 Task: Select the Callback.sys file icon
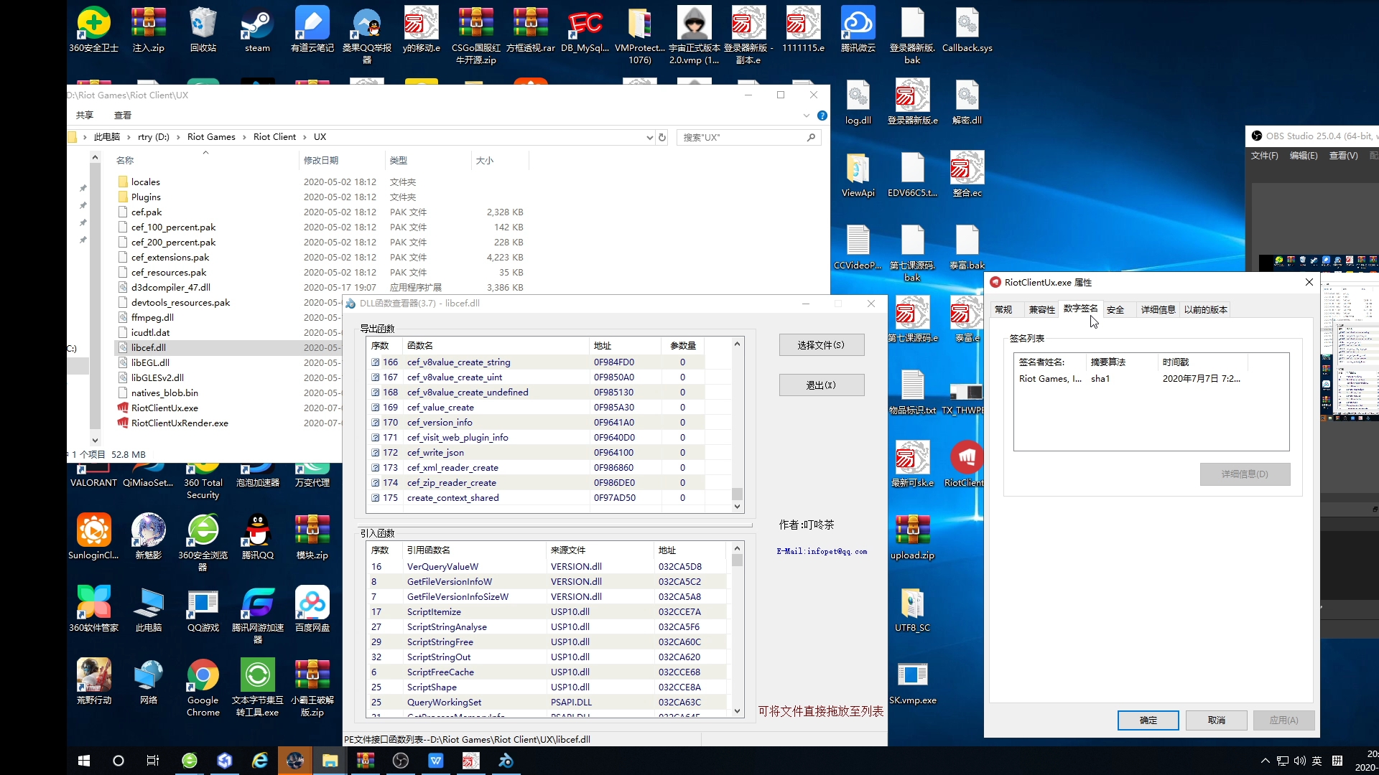point(967,29)
